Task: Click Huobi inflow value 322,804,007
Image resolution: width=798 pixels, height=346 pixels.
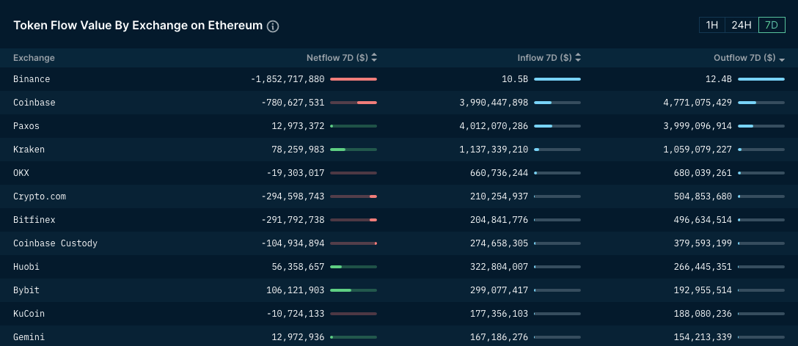Action: coord(499,267)
